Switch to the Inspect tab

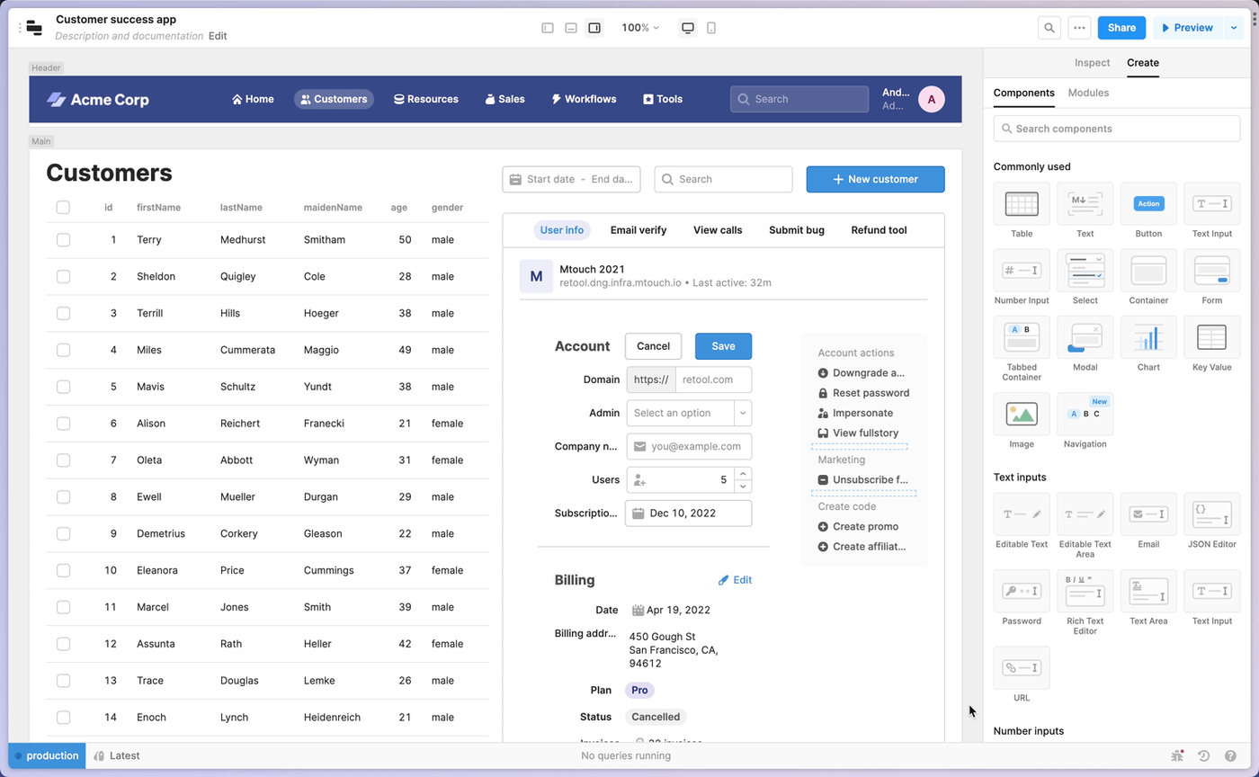point(1092,63)
